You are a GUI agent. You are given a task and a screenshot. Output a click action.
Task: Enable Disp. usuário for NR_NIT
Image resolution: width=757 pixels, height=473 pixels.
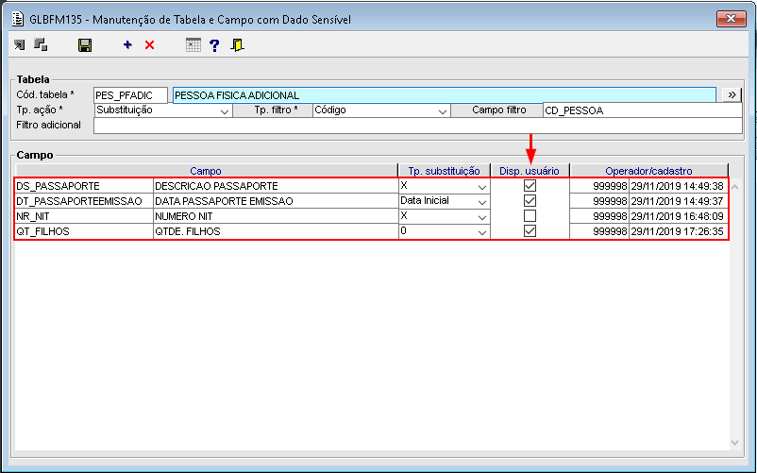click(x=530, y=216)
